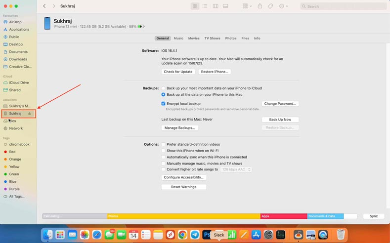Open the group-by dropdown in toolbar
The image size is (390, 243).
[x=247, y=6]
